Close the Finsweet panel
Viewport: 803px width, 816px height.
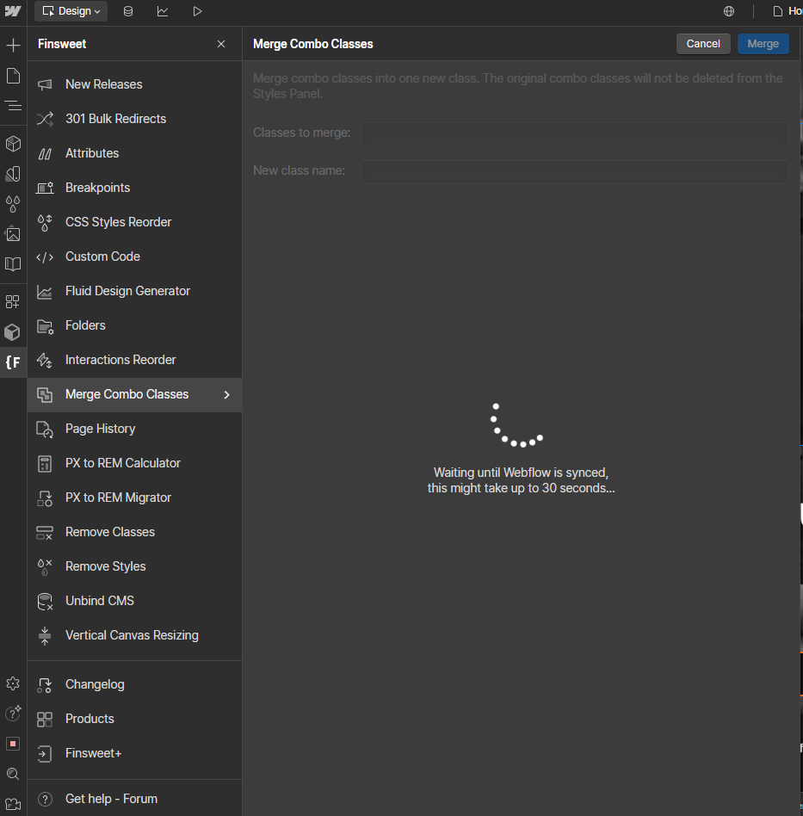click(221, 44)
